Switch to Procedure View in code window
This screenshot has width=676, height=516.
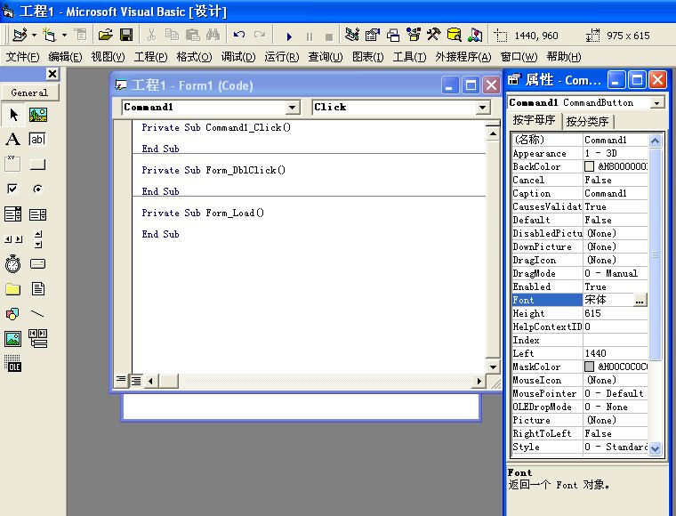pos(121,381)
